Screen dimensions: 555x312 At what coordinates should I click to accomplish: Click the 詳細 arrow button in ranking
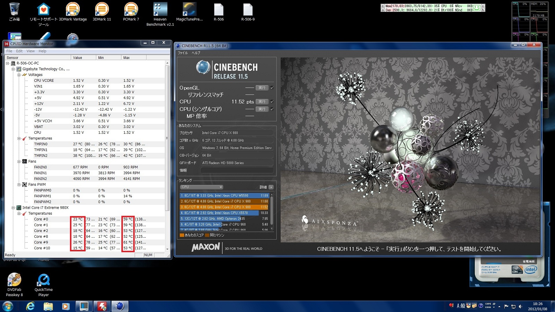pyautogui.click(x=271, y=187)
